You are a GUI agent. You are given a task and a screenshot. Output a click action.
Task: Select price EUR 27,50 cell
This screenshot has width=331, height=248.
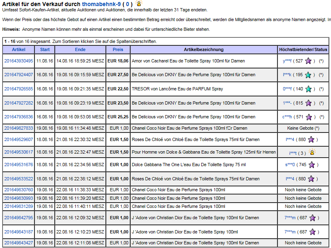tap(118, 75)
